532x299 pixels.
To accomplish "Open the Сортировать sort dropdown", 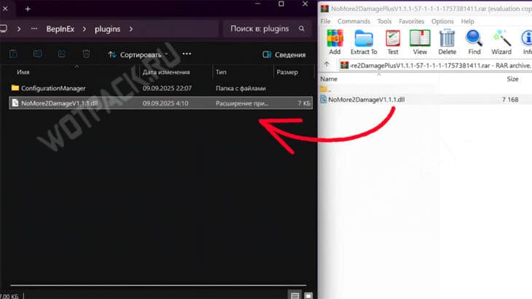I will (138, 55).
